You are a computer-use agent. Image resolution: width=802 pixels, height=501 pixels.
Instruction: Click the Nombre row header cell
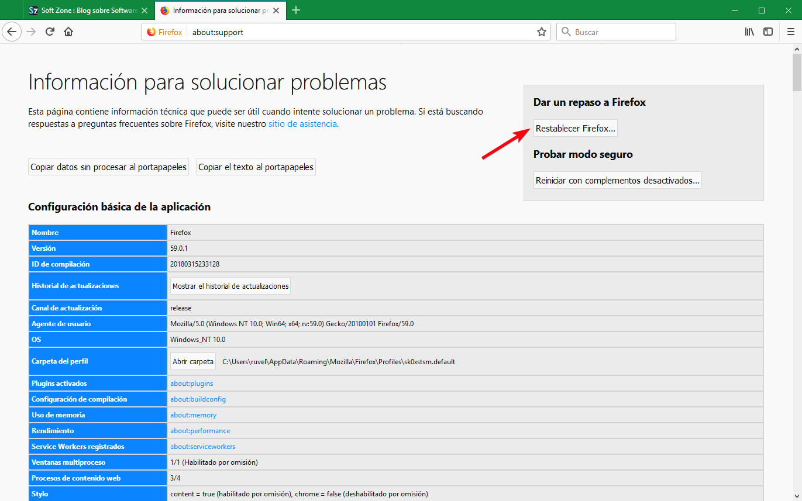click(x=98, y=233)
